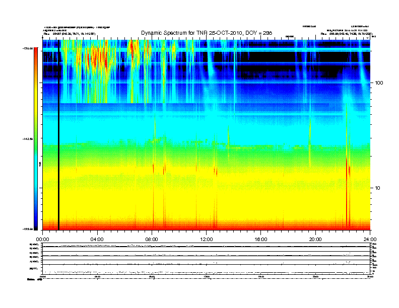399x308 pixels.
Task: Click the "24:00" time axis label
Action: tap(370, 240)
